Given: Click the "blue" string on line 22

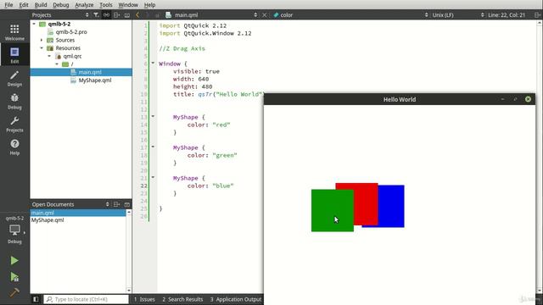Looking at the screenshot, I should coord(223,186).
